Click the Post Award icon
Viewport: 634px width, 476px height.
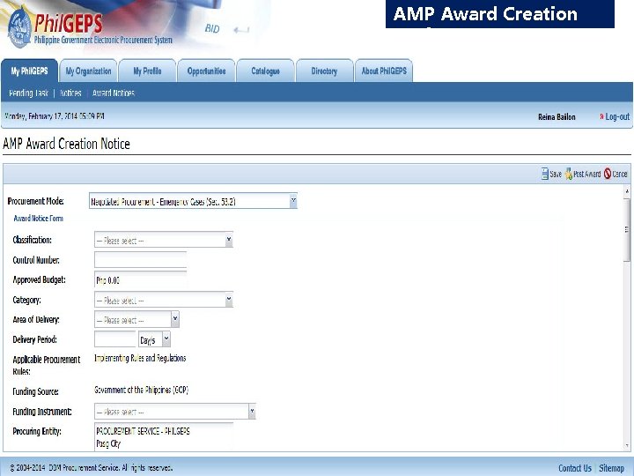[569, 174]
